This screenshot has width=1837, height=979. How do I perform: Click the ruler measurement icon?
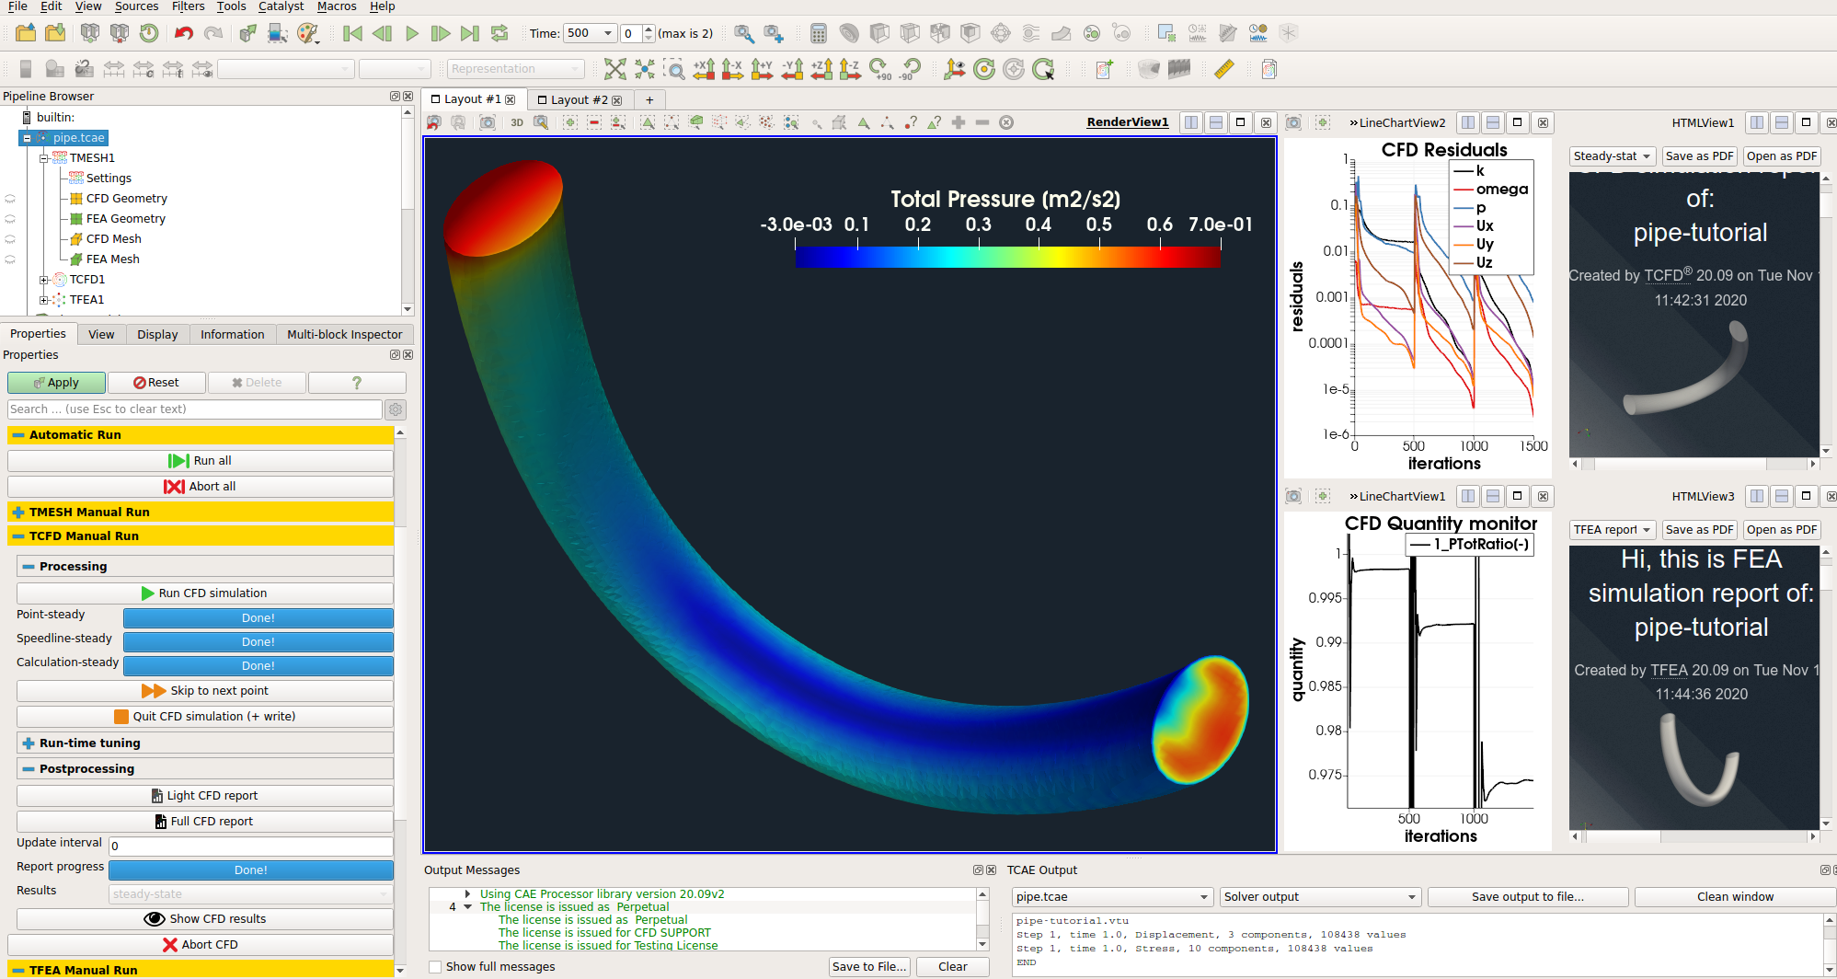click(1223, 69)
